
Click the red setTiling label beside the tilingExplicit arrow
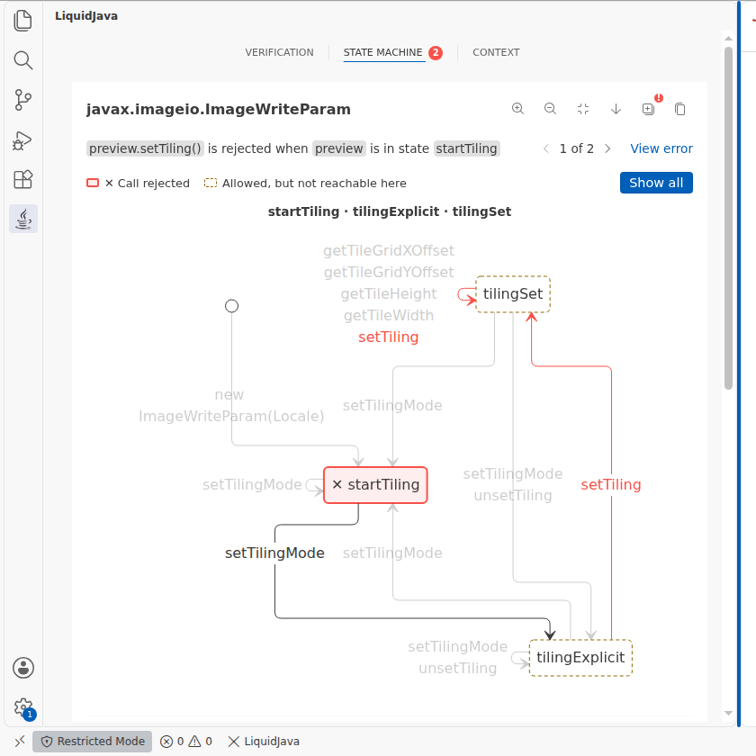point(611,484)
